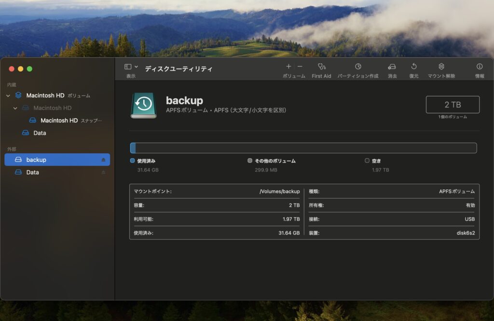This screenshot has width=494, height=321.
Task: Click the disk usage bar
Action: click(303, 148)
